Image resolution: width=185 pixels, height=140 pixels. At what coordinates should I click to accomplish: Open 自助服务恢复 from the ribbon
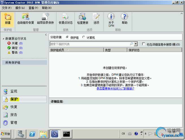[26, 19]
